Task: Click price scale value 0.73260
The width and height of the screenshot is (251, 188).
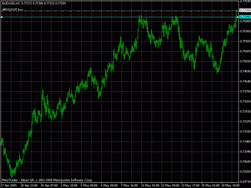Action: (x=245, y=101)
